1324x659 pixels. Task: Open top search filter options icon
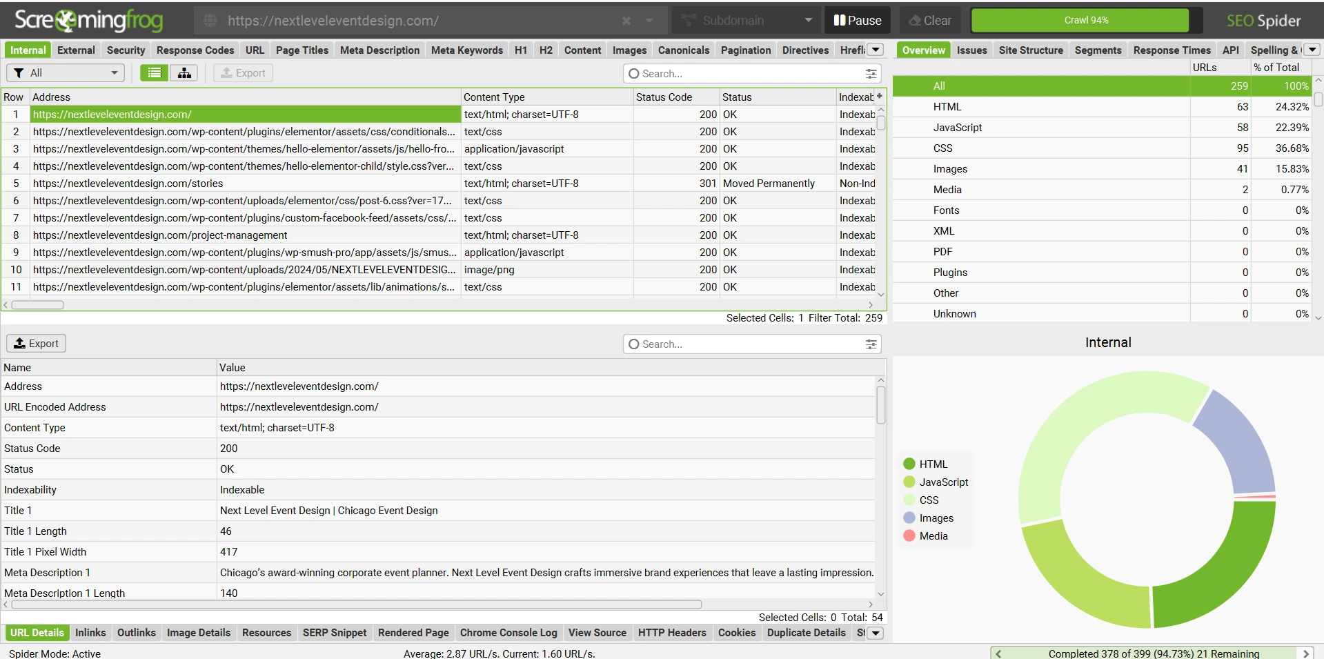tap(871, 74)
